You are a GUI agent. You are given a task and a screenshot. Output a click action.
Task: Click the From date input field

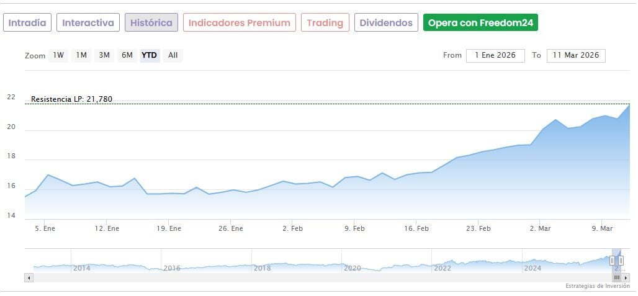point(495,55)
